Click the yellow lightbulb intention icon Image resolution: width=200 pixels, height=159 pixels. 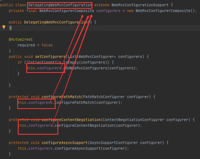(x=4, y=27)
